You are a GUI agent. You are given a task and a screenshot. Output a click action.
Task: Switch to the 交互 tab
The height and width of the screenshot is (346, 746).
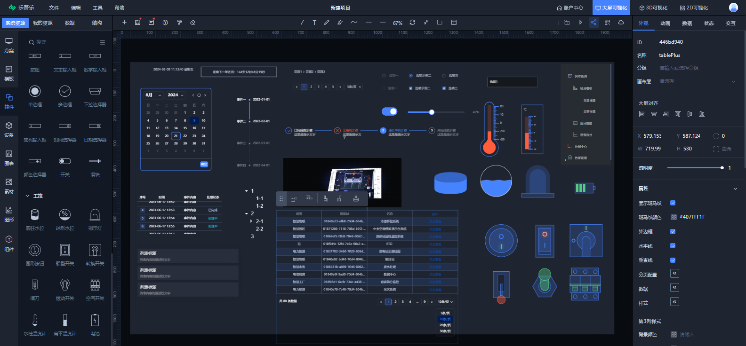pyautogui.click(x=730, y=23)
